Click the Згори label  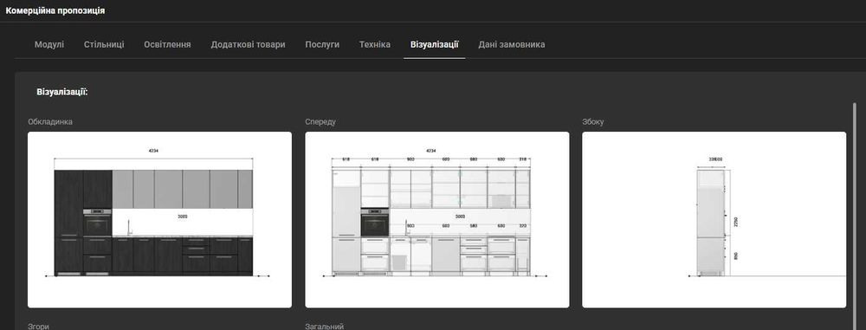(x=39, y=327)
